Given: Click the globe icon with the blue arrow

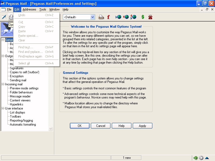Looking at the screenshot, I should click(x=119, y=17).
